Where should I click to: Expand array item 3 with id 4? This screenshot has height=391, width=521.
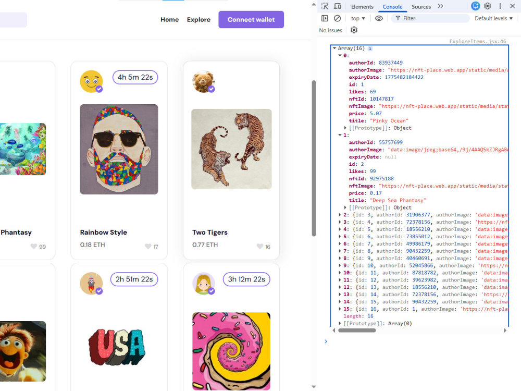pos(340,222)
